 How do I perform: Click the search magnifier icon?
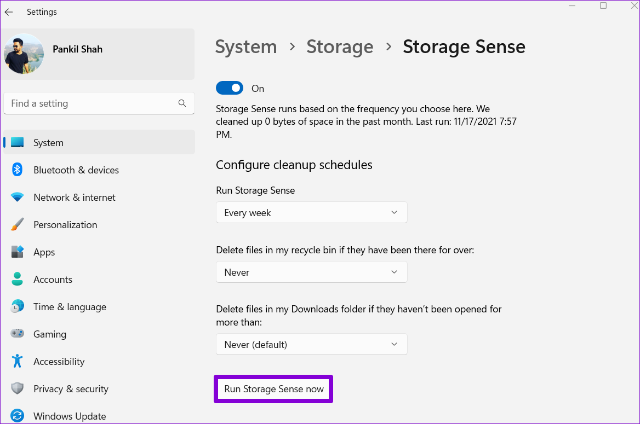(x=182, y=103)
